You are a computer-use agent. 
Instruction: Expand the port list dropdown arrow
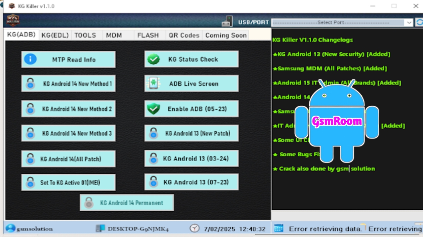point(409,22)
